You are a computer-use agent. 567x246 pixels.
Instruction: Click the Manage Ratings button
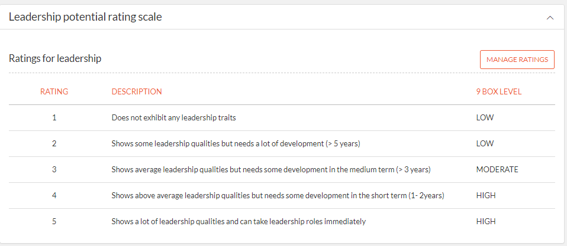tap(517, 60)
